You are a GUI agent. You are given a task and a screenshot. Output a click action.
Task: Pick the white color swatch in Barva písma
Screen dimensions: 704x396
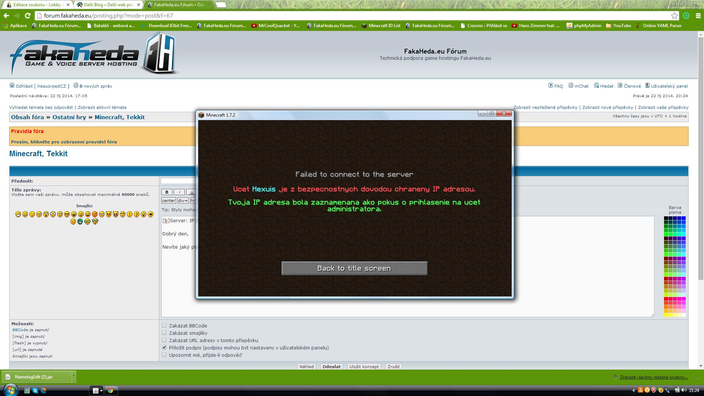683,315
